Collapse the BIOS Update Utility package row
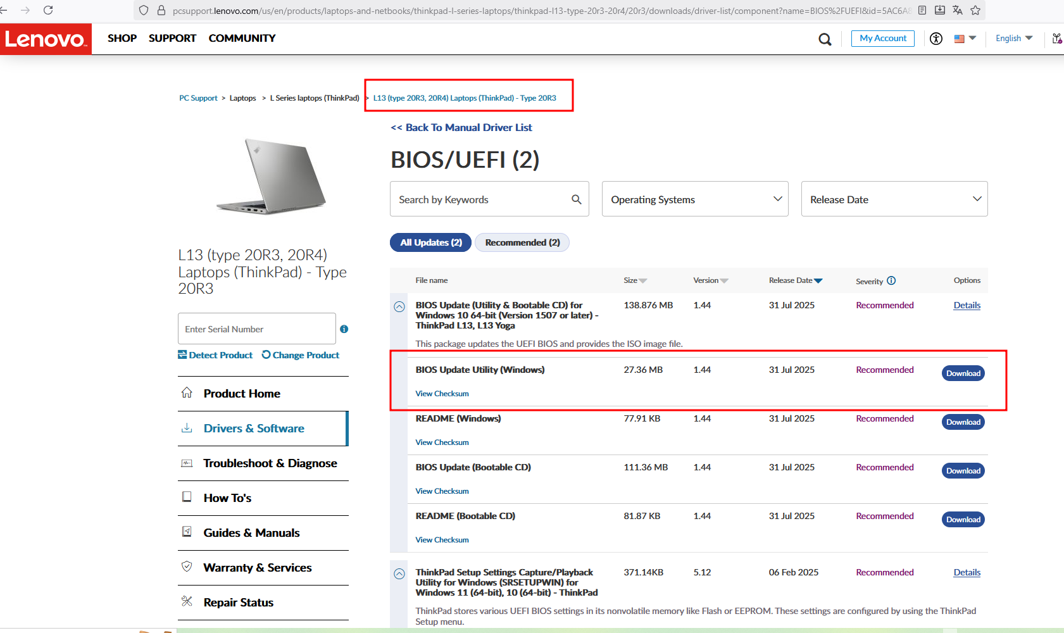 (x=399, y=307)
